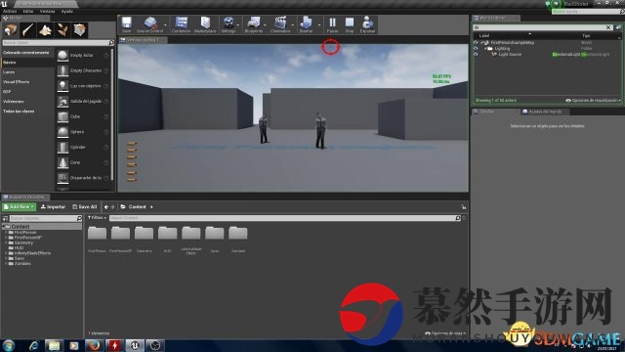Viewport: 625px width, 352px height.
Task: Clear the World Outliner search text
Action: click(608, 27)
